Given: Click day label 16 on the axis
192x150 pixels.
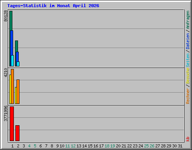Looking at the screenshot, I should [x=96, y=146].
